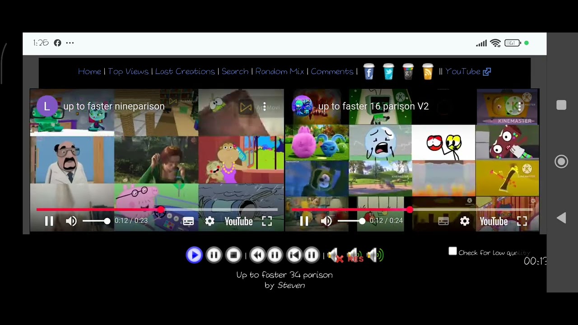Click the 0:12 / 0:24 time display
578x325 pixels.
(386, 221)
